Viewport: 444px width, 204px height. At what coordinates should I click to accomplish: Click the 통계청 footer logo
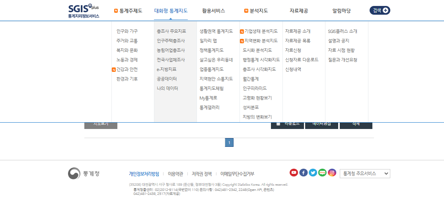[84, 173]
